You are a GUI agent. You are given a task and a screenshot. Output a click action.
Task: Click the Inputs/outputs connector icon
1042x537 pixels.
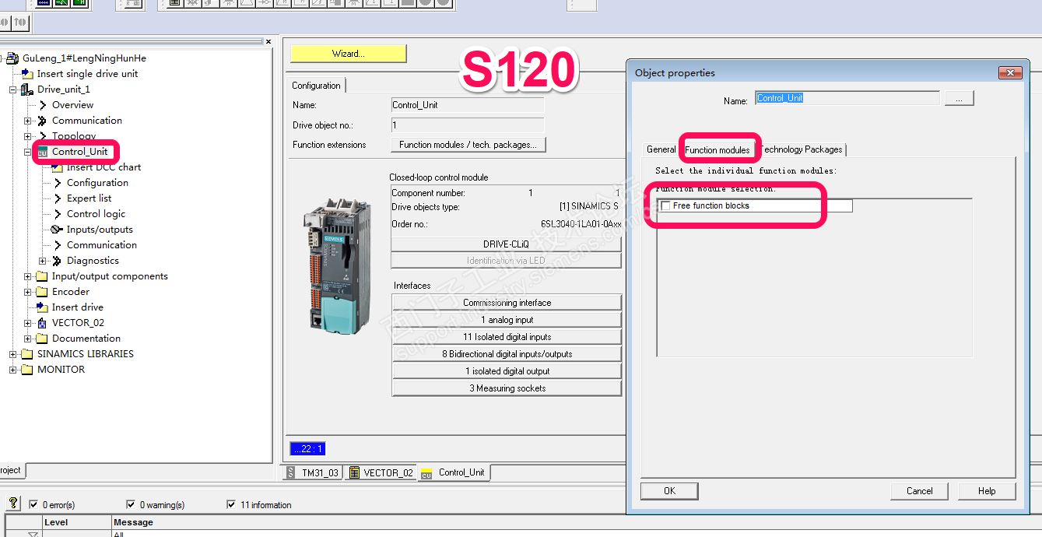pos(58,230)
